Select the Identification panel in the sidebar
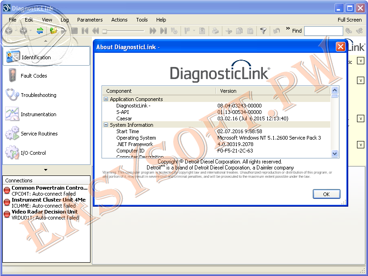This screenshot has height=276, width=368. pos(46,56)
